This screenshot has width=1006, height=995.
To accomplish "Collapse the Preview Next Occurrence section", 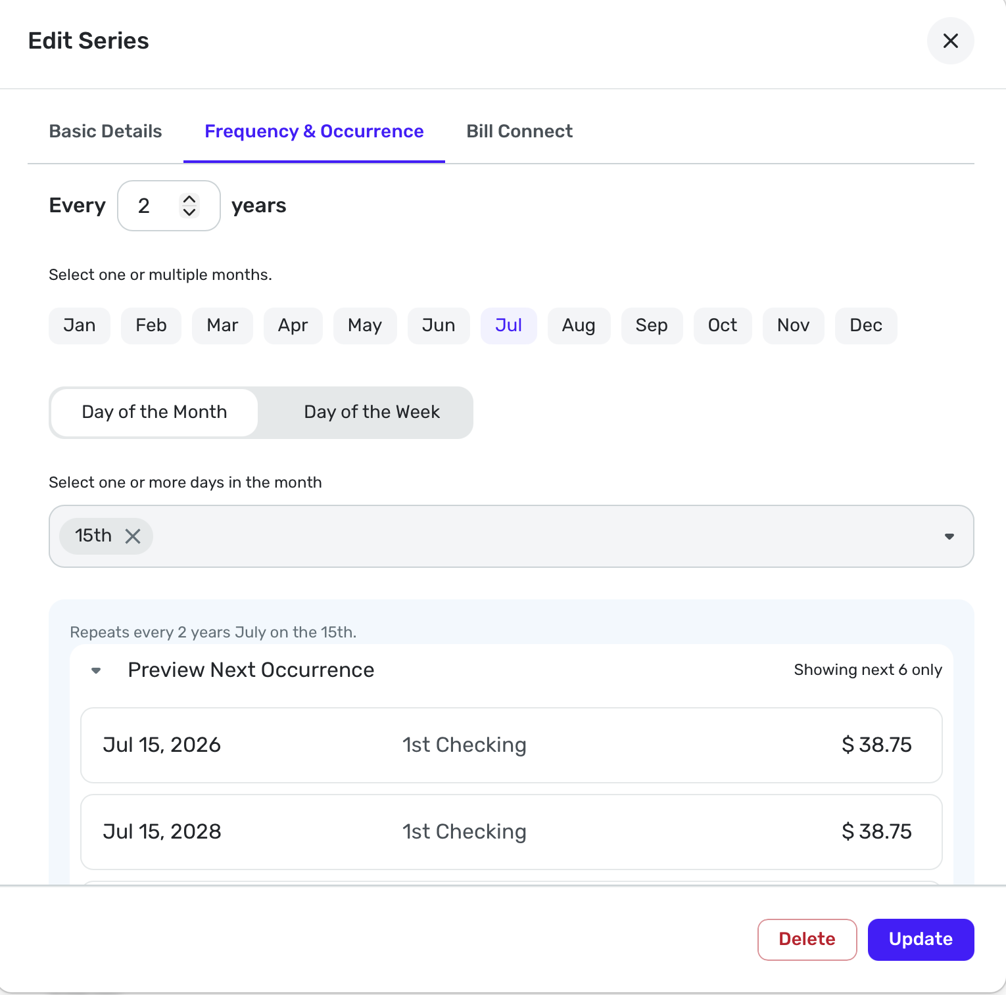I will pos(96,670).
